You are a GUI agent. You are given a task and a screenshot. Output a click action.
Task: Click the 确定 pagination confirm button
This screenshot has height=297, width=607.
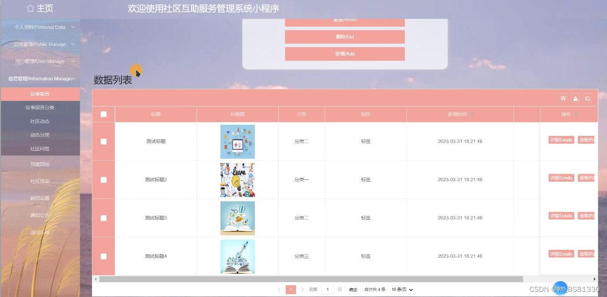click(x=353, y=290)
